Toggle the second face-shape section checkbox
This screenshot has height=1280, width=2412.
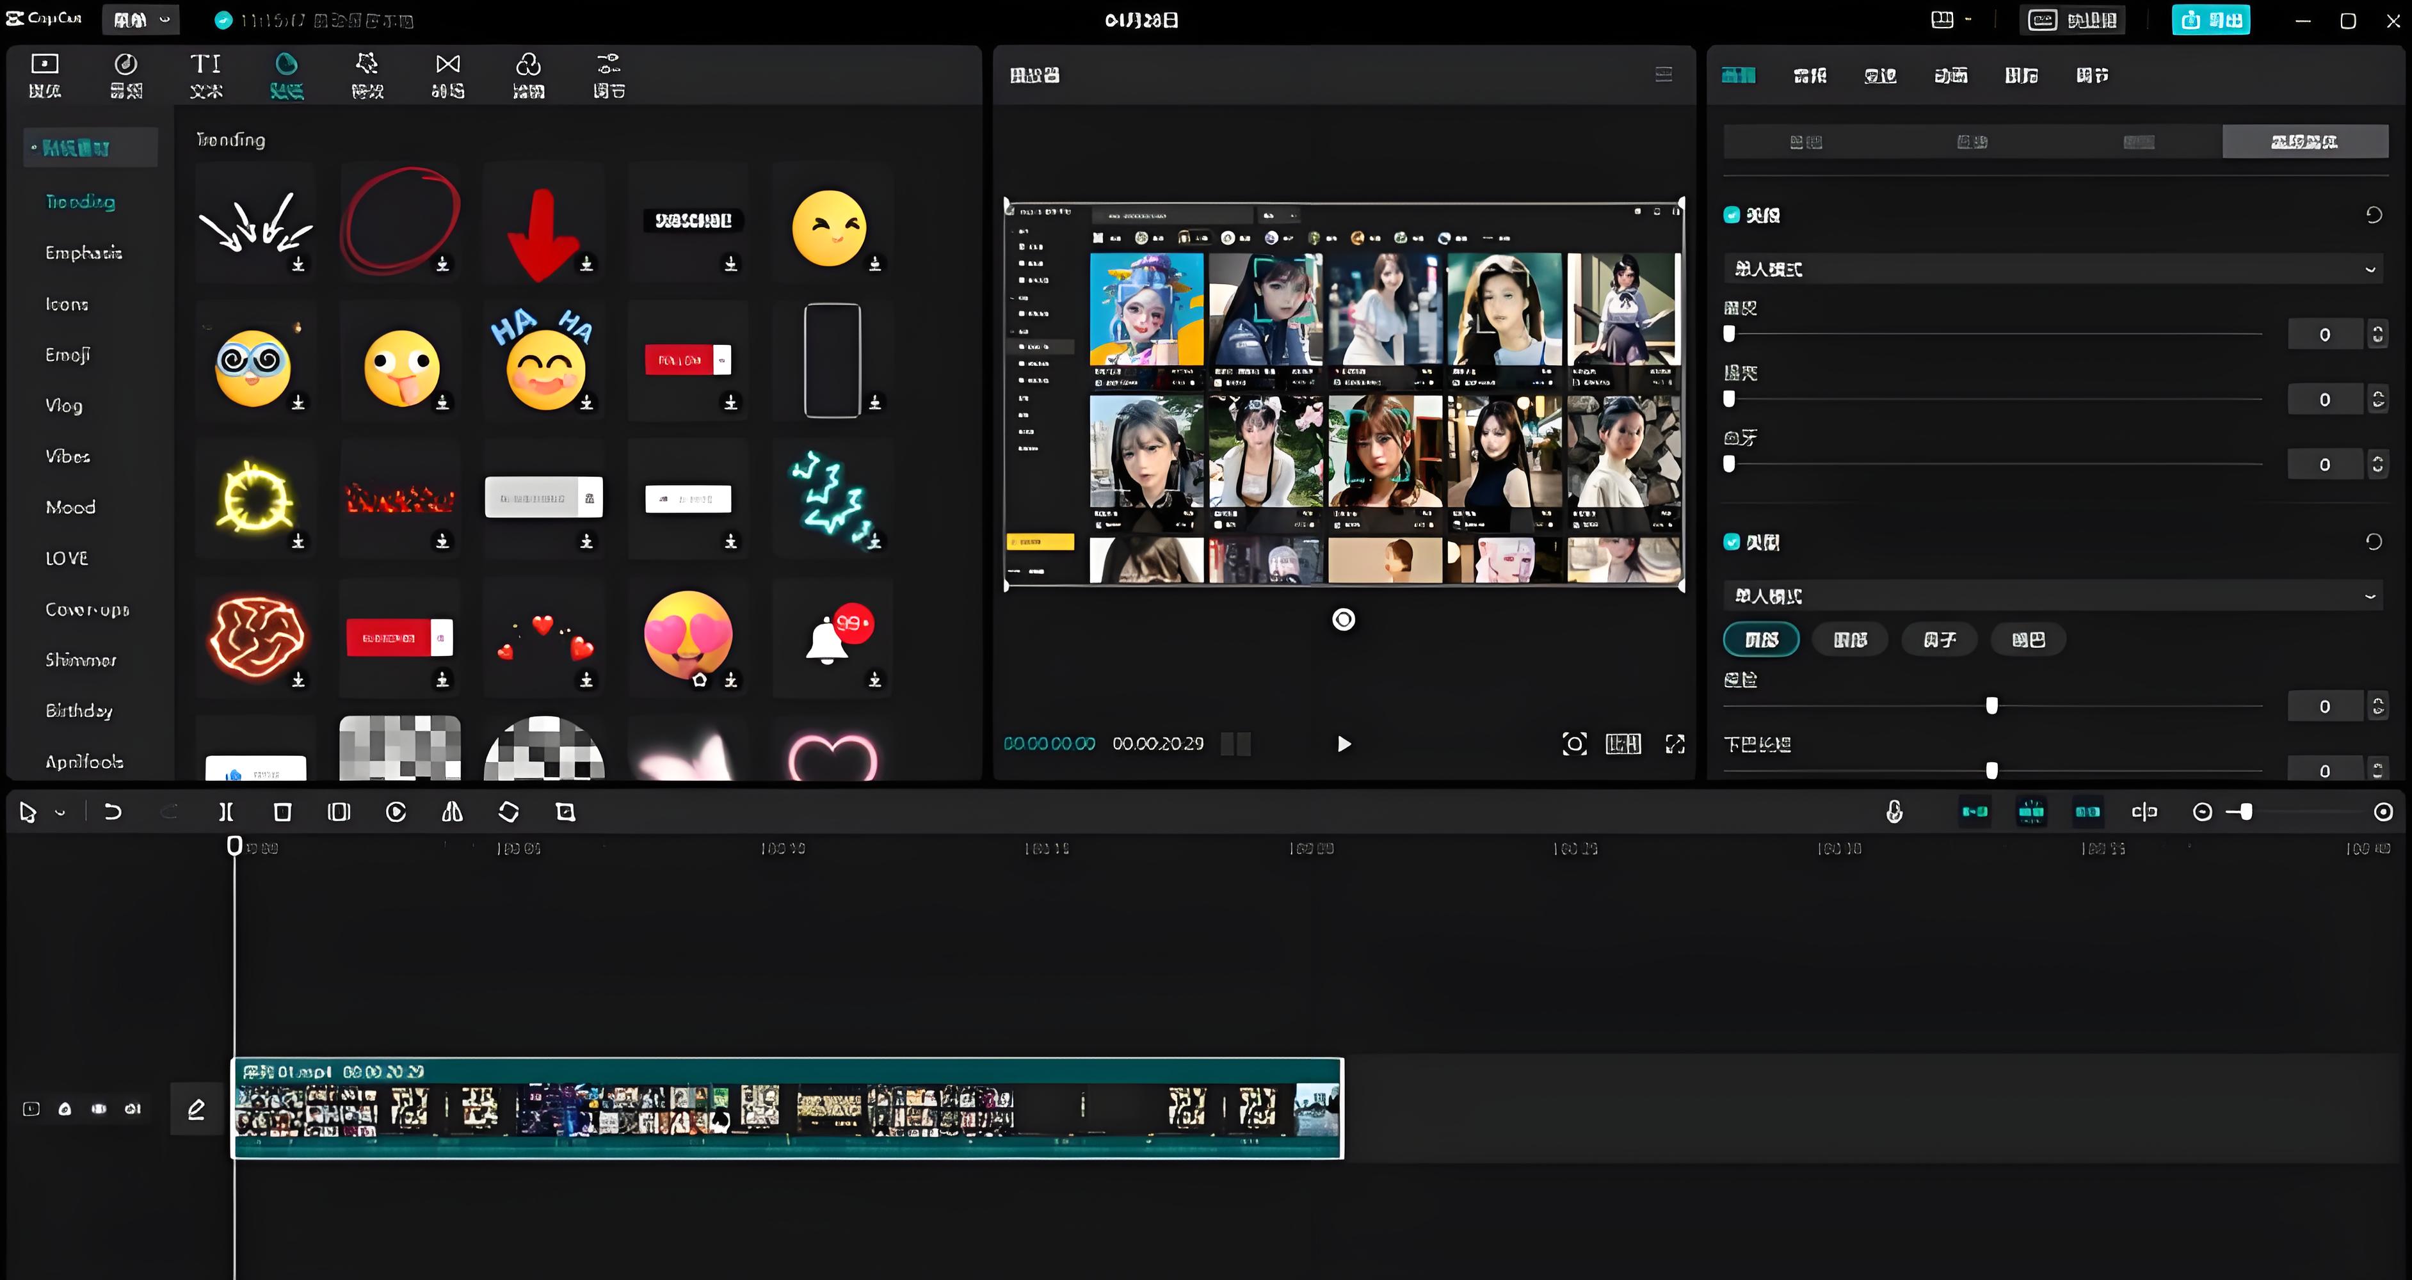(x=1732, y=542)
